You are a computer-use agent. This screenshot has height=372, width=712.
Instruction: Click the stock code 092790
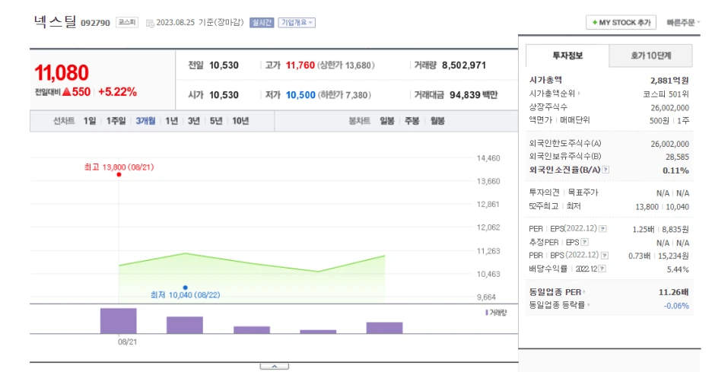tap(95, 23)
